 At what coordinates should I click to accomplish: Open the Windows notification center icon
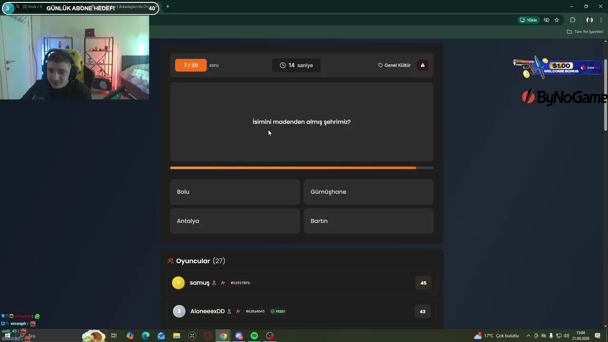point(598,336)
